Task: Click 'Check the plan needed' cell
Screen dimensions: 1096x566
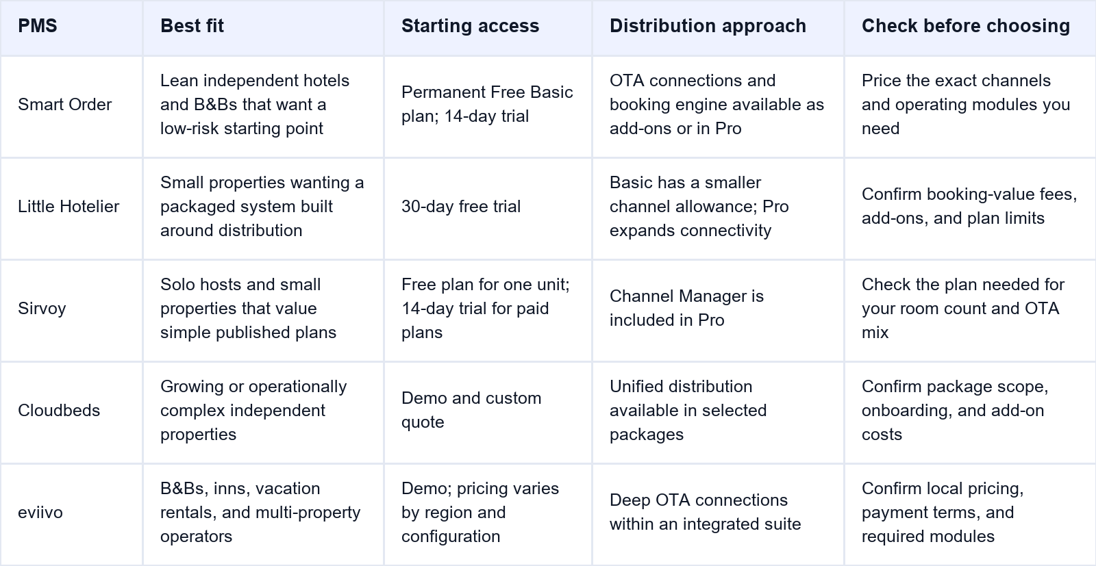Action: click(970, 311)
